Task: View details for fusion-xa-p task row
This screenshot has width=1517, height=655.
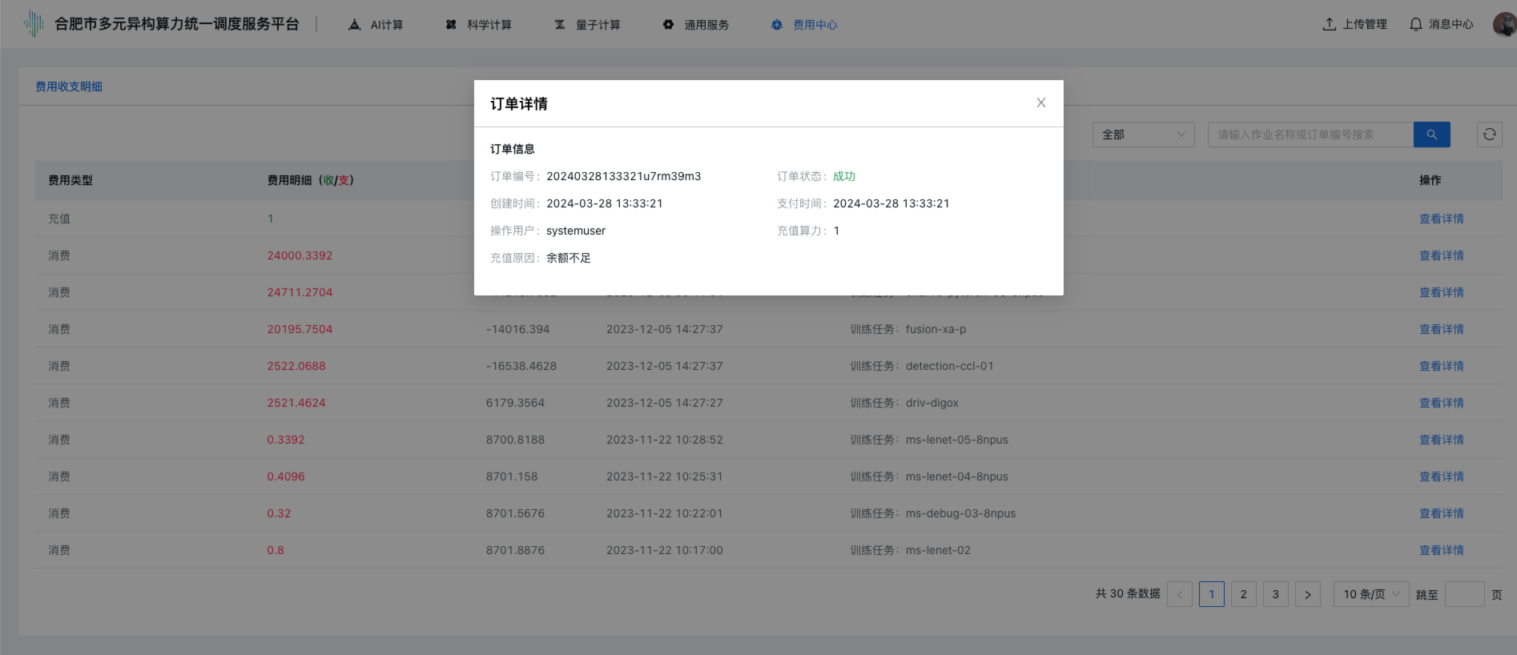Action: [x=1441, y=329]
